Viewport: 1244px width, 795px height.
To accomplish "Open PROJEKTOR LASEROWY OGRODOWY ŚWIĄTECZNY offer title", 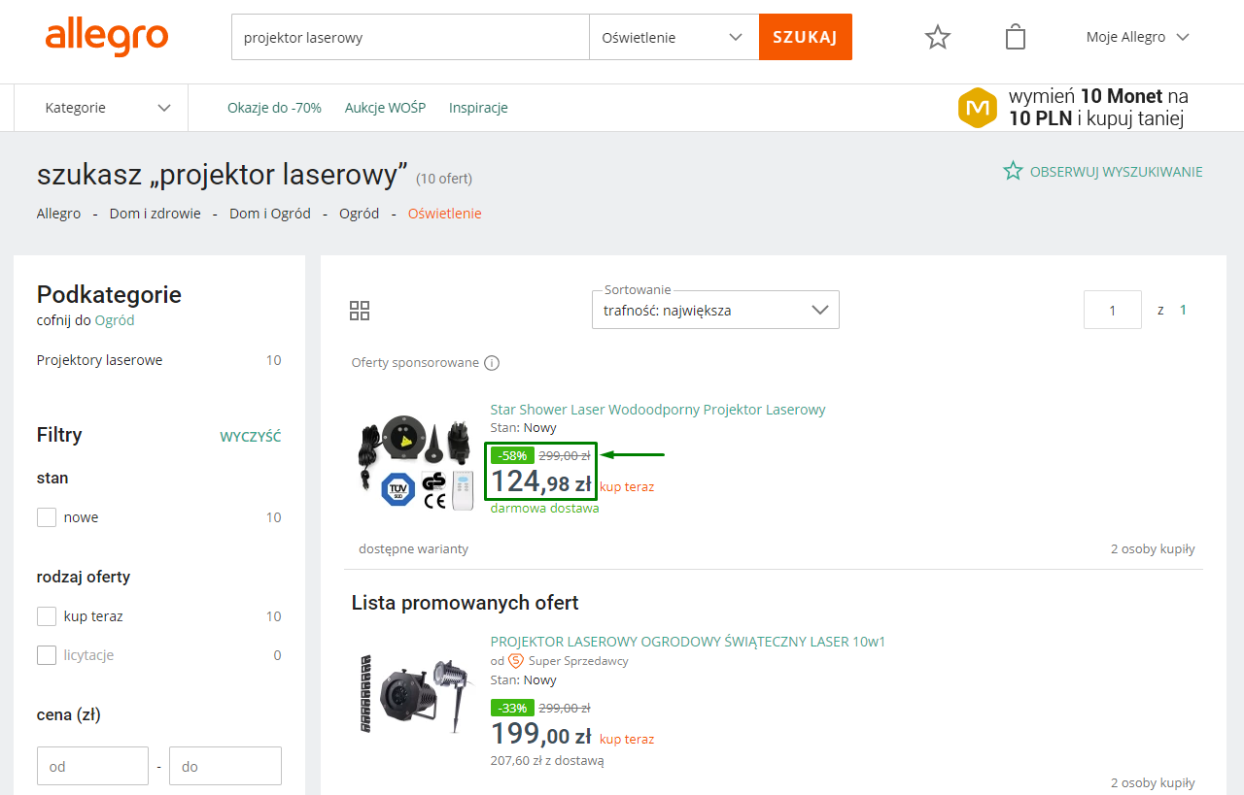I will 688,642.
